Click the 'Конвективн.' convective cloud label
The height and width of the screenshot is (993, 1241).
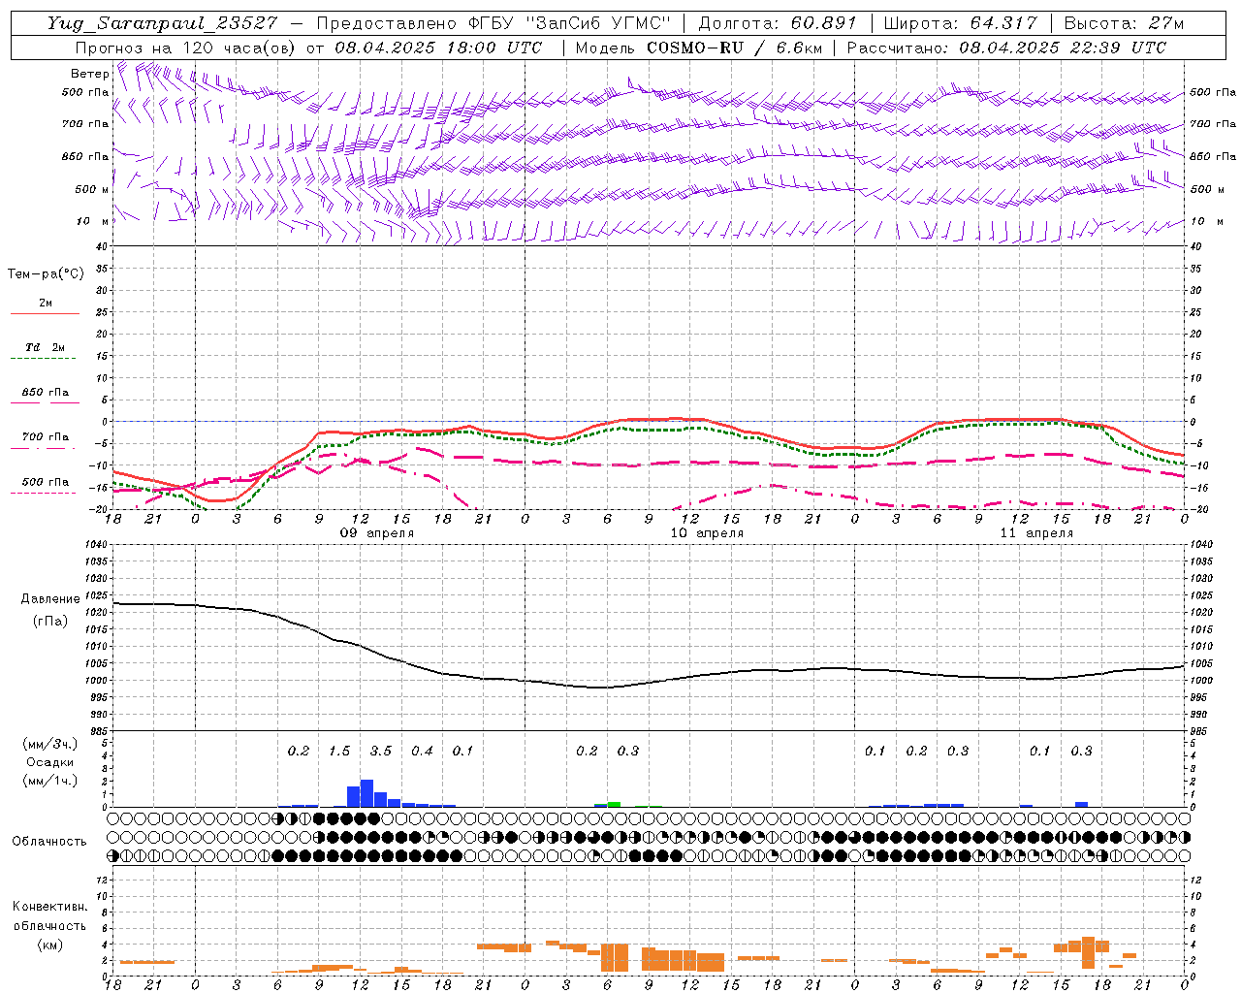49,907
